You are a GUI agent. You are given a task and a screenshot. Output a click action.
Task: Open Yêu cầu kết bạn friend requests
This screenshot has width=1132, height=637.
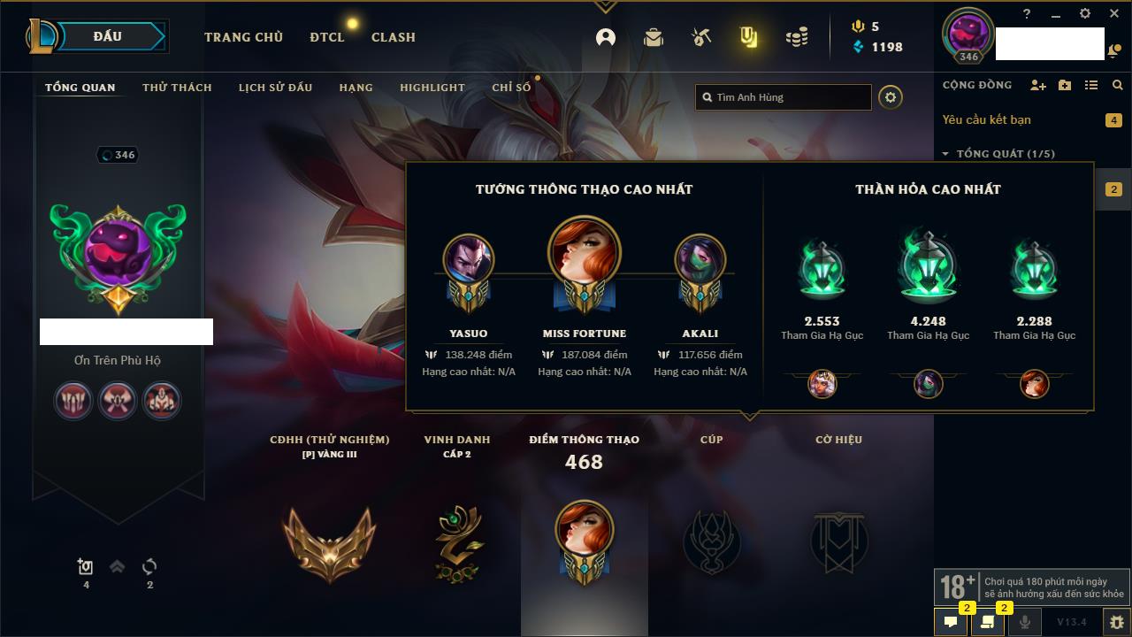(986, 119)
